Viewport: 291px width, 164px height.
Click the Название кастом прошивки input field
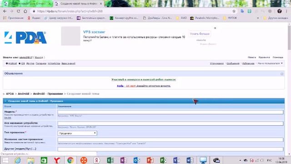point(171,140)
